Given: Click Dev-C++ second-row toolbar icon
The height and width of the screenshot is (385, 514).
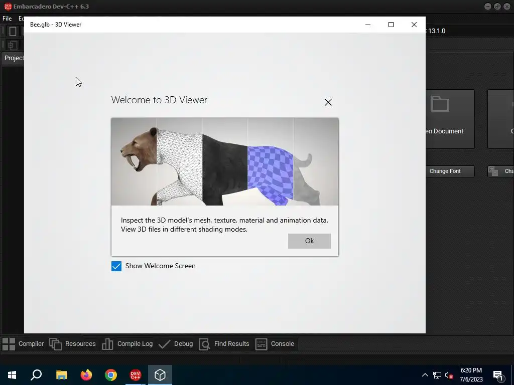Looking at the screenshot, I should point(13,45).
